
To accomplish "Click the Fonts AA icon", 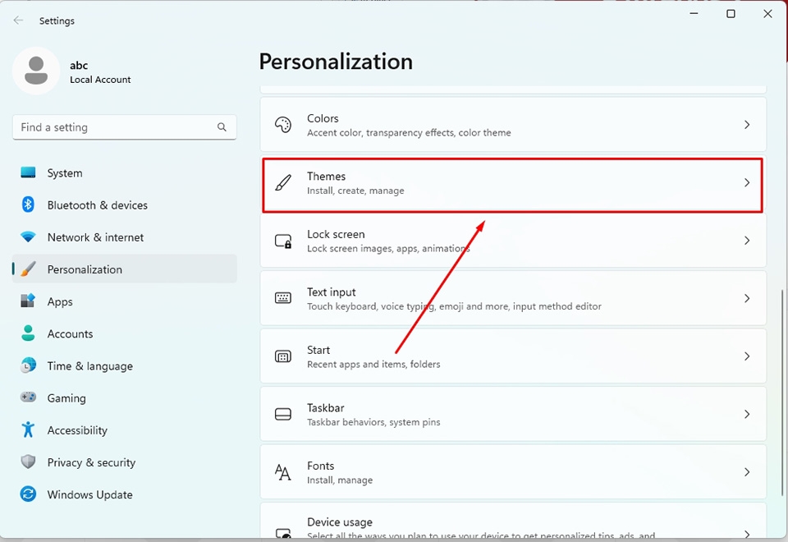I will [x=283, y=472].
